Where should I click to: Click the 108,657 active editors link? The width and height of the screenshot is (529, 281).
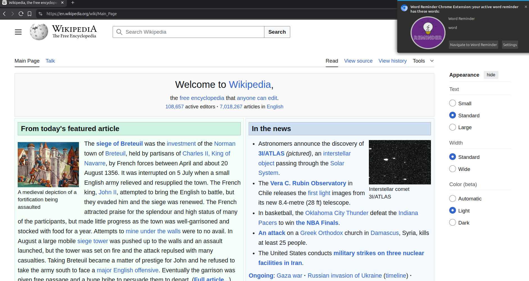174,107
